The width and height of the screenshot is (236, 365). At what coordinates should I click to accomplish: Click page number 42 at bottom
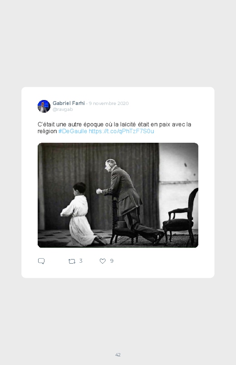pyautogui.click(x=118, y=355)
